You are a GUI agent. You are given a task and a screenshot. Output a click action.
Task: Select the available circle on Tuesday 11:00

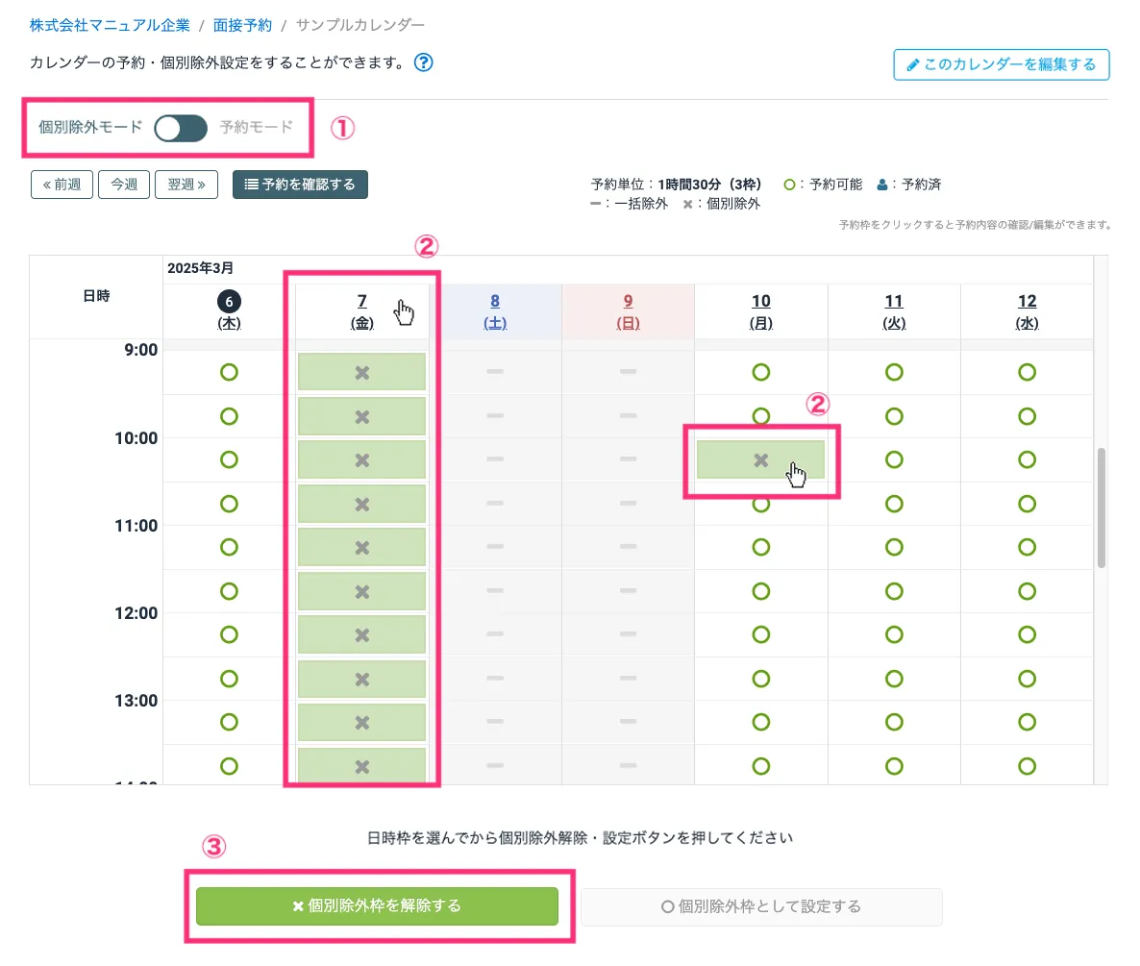tap(894, 547)
